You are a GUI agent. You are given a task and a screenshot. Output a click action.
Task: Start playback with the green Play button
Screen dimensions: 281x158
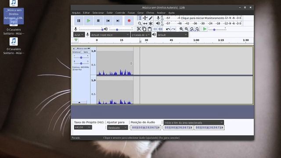89,21
